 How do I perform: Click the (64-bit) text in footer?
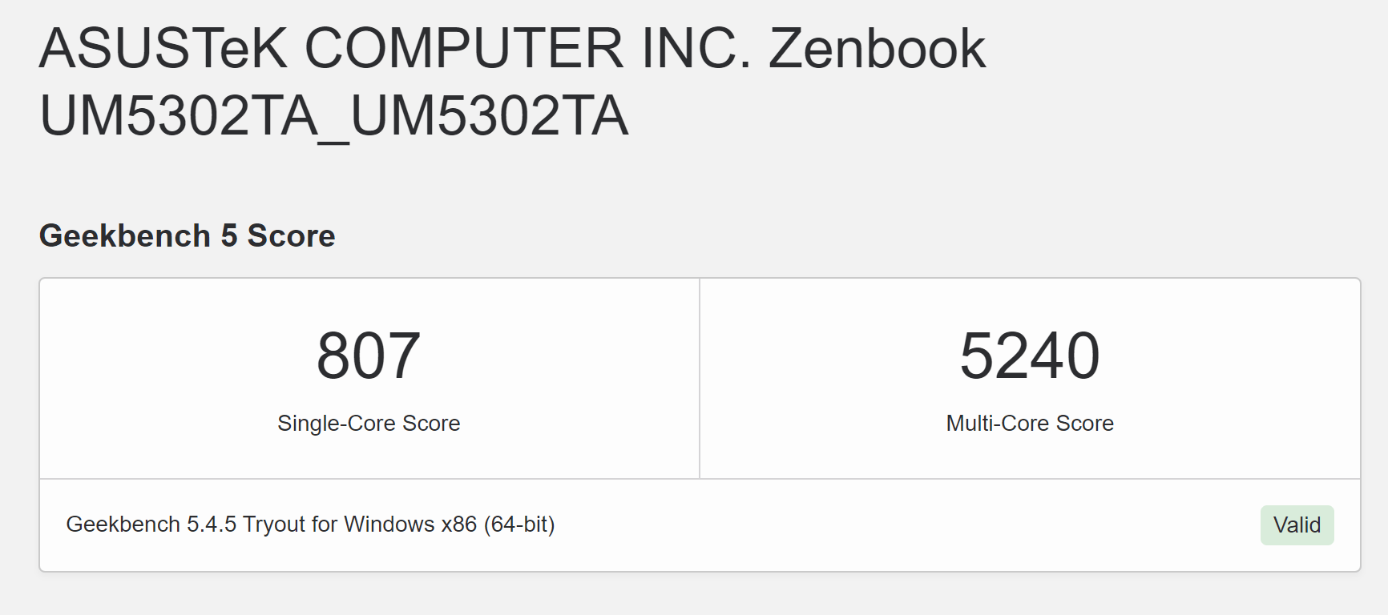519,525
